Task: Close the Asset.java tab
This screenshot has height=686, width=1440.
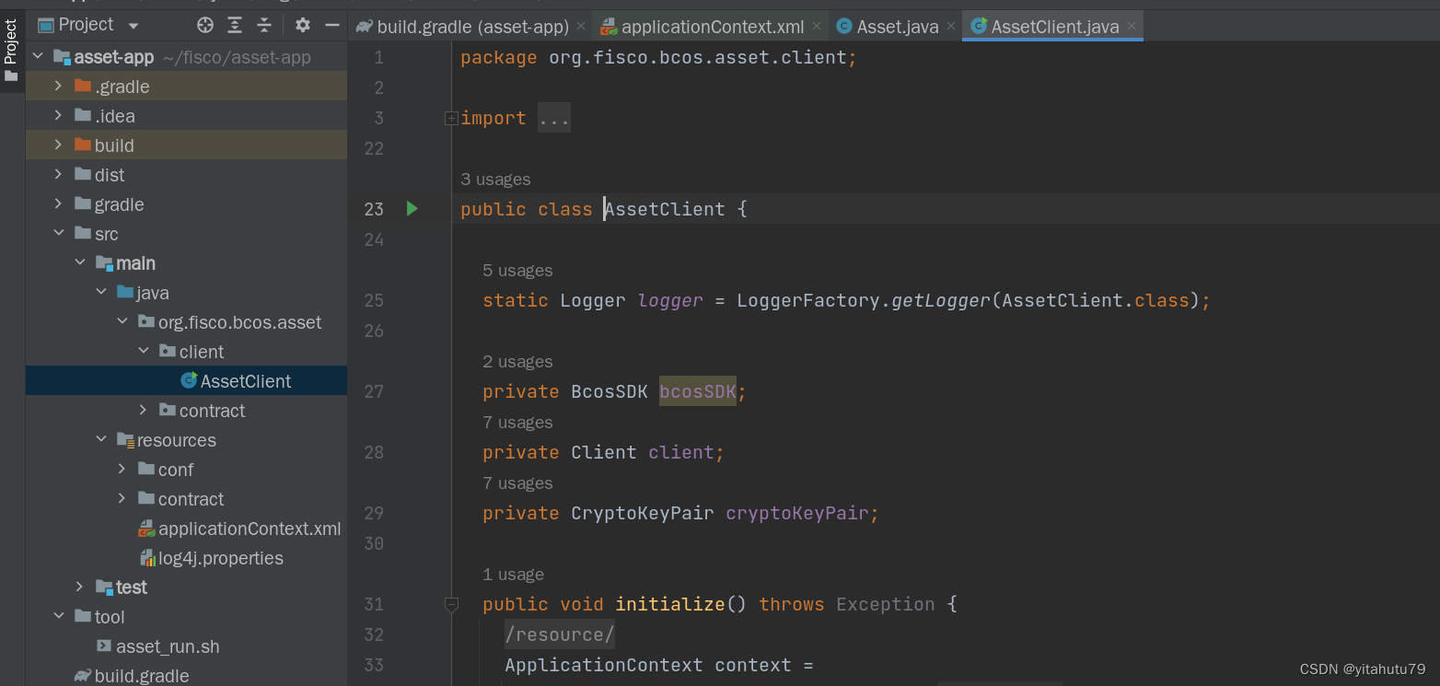Action: 950,27
